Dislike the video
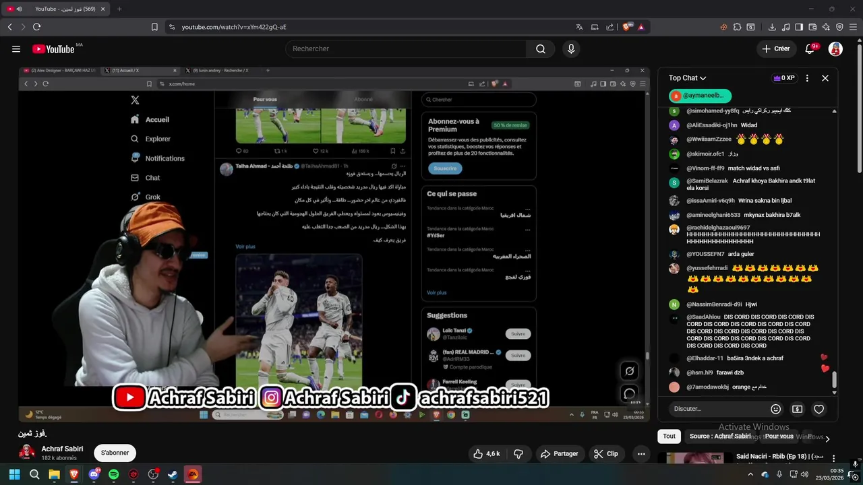This screenshot has width=863, height=485. [518, 453]
